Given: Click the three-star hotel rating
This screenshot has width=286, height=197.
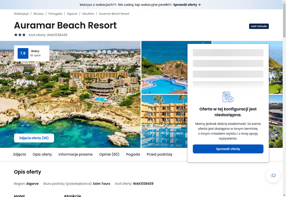Looking at the screenshot, I should pos(20,35).
